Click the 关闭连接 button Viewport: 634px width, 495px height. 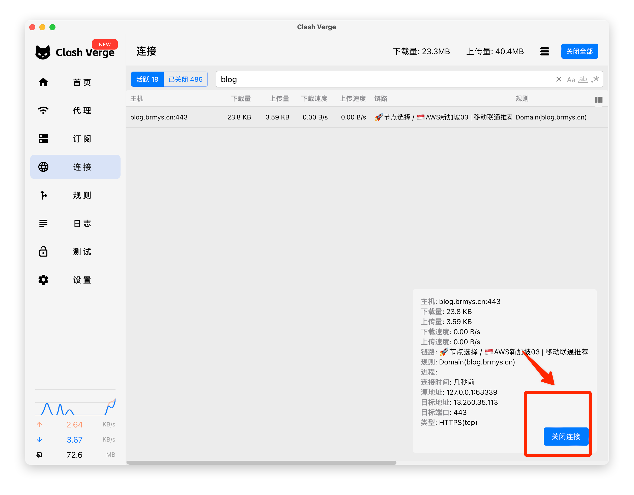[566, 436]
